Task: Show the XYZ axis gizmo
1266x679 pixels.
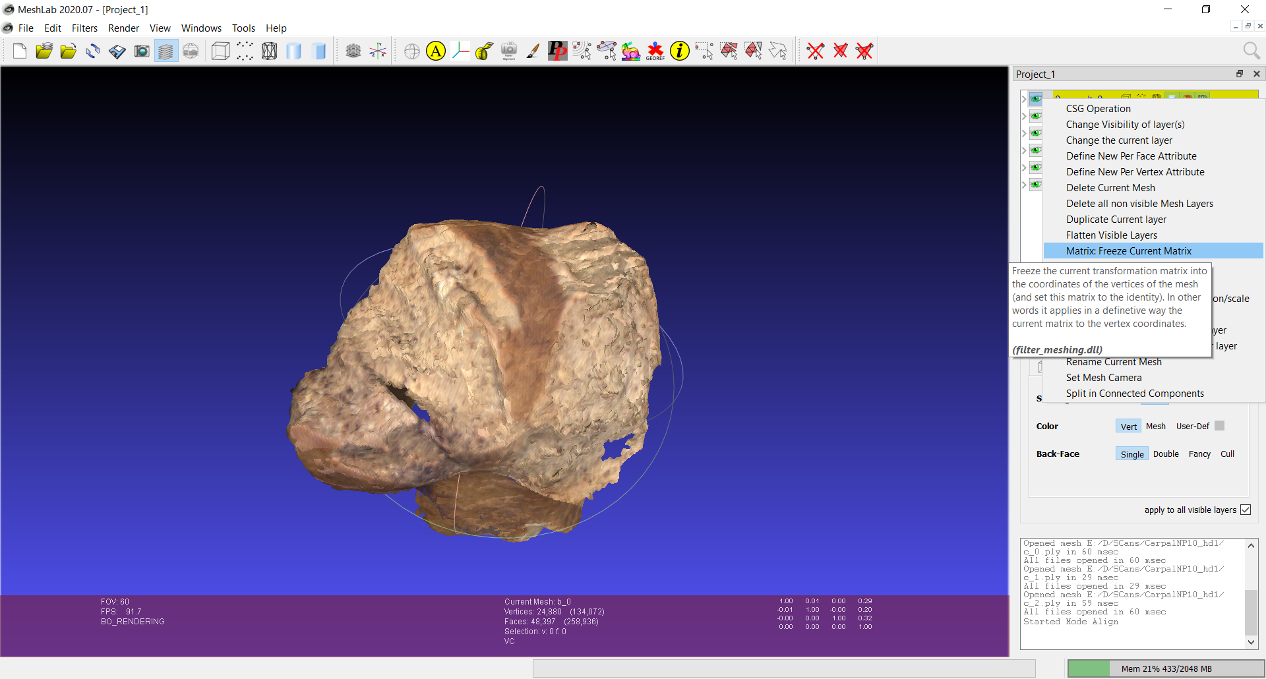Action: click(378, 51)
